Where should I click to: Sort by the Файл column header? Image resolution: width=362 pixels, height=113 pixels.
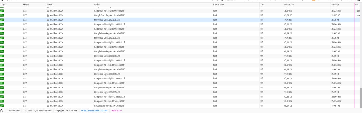click(x=152, y=5)
